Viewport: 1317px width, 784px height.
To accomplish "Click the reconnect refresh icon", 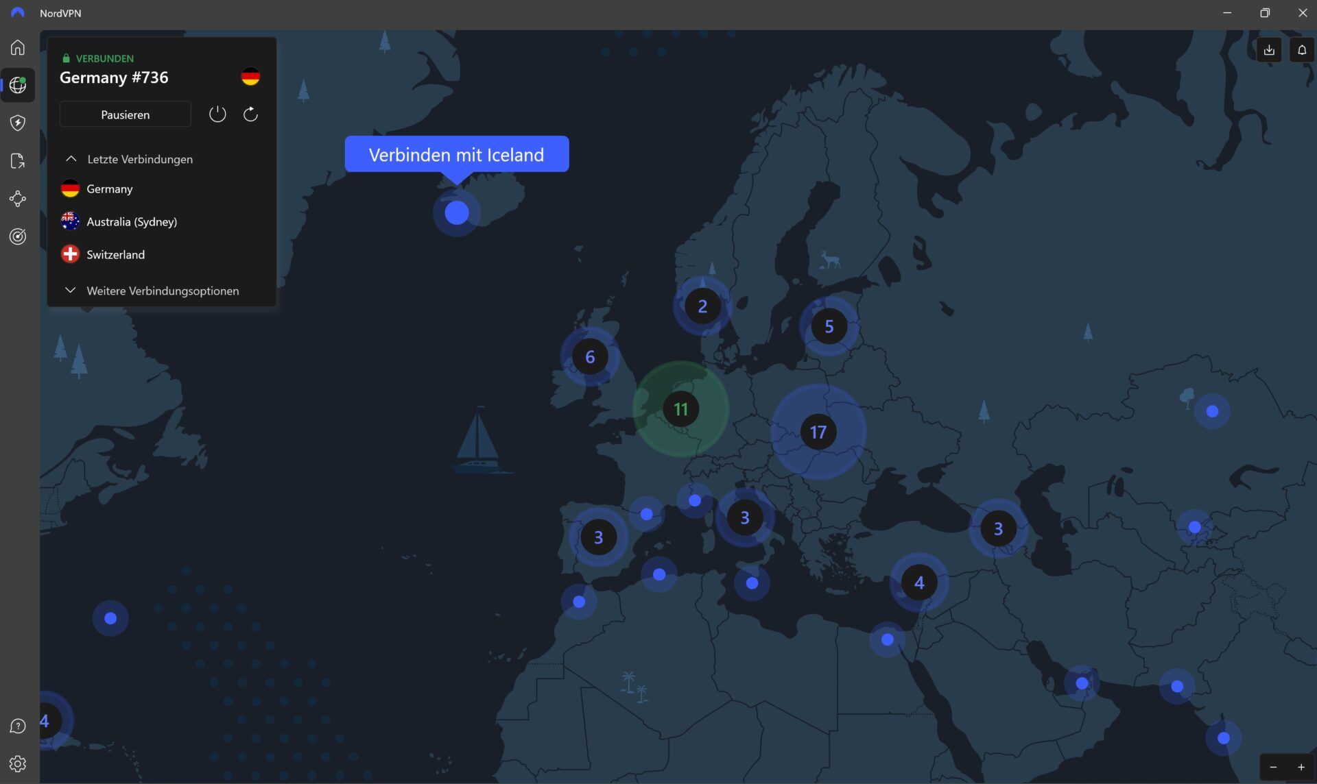I will [251, 114].
